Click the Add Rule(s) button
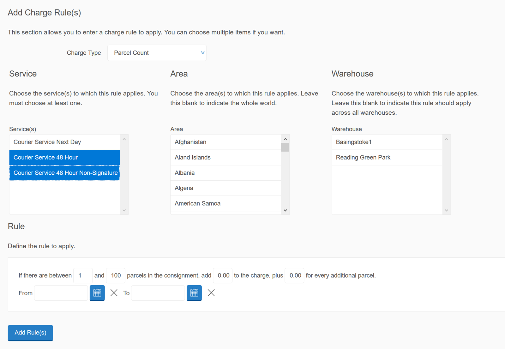This screenshot has width=505, height=349. click(30, 333)
